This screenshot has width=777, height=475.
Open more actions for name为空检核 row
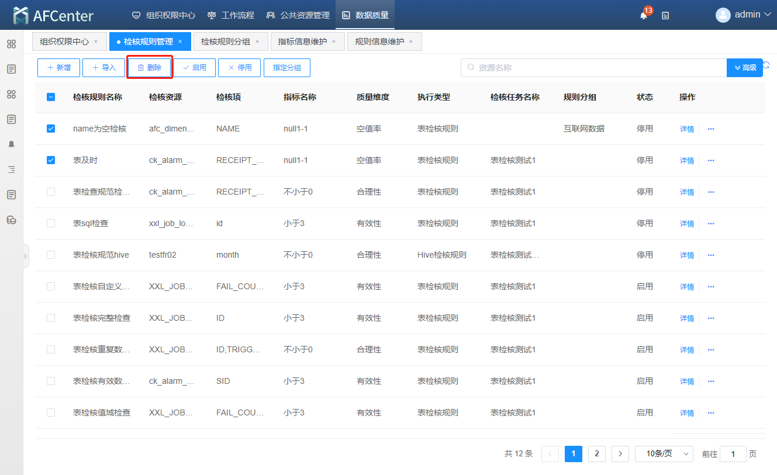[x=711, y=129]
